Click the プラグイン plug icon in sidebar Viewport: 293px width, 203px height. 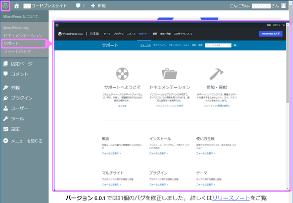click(5, 98)
